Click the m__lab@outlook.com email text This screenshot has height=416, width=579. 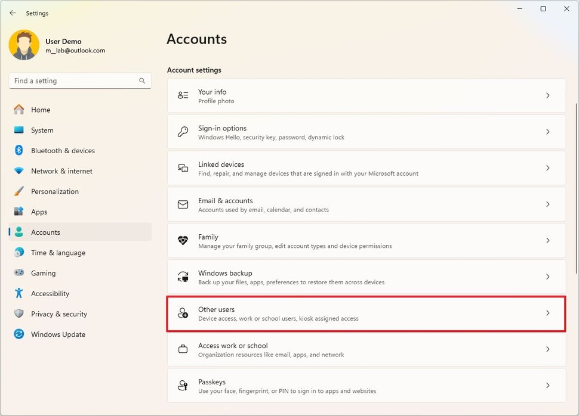point(75,51)
